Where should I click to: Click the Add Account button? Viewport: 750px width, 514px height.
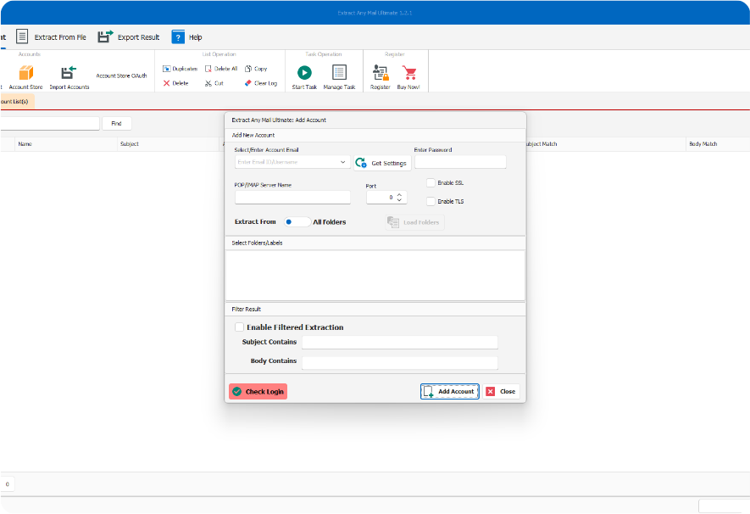450,392
